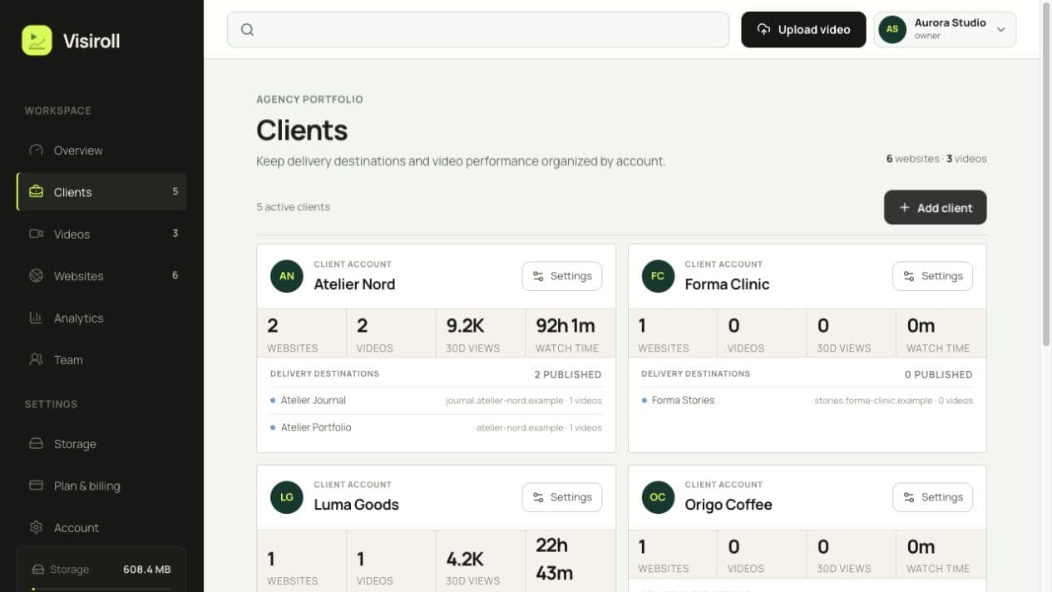Click the stories.forma-clinic.example domain text

coord(873,401)
